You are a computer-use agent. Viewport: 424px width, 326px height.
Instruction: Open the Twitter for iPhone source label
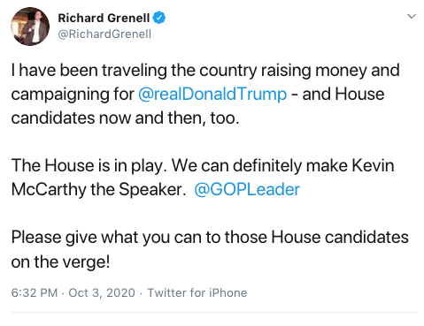[197, 292]
